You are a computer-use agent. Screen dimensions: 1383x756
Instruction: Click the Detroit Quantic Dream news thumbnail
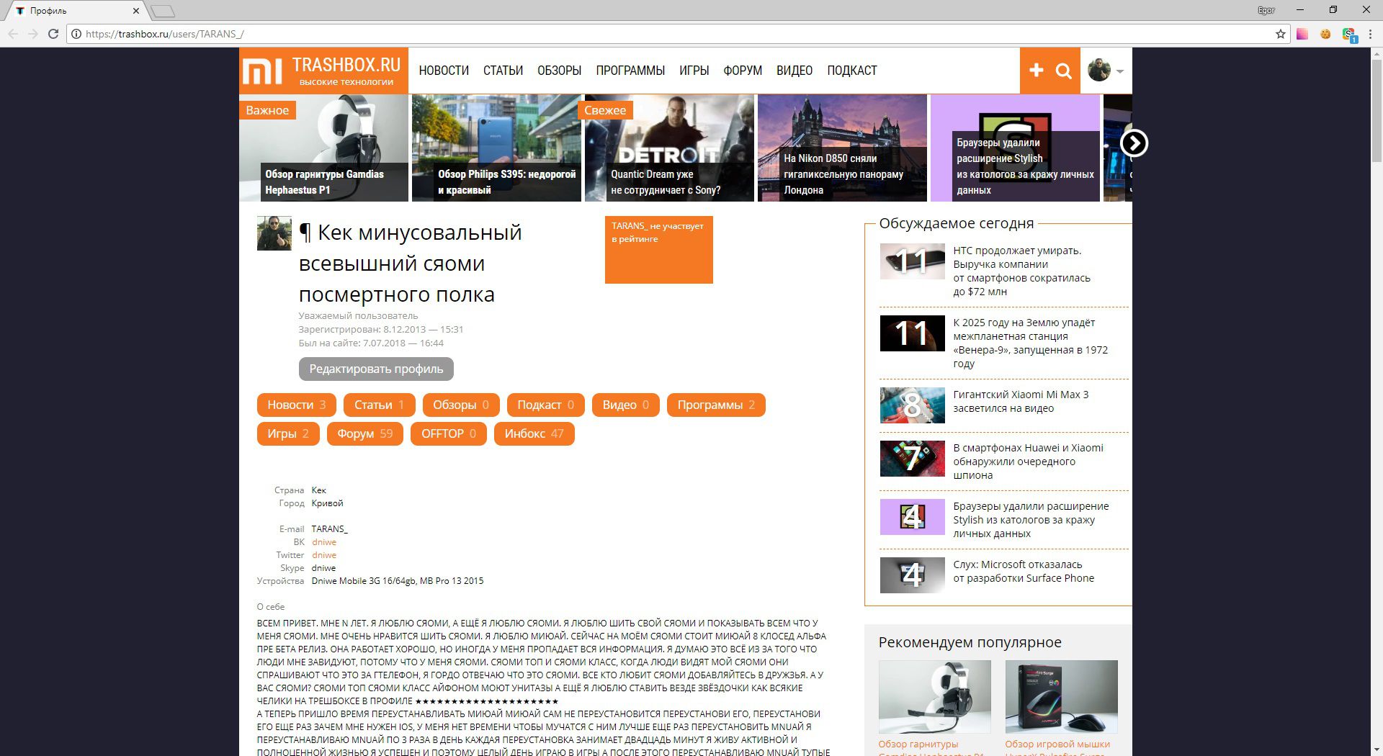tap(669, 148)
